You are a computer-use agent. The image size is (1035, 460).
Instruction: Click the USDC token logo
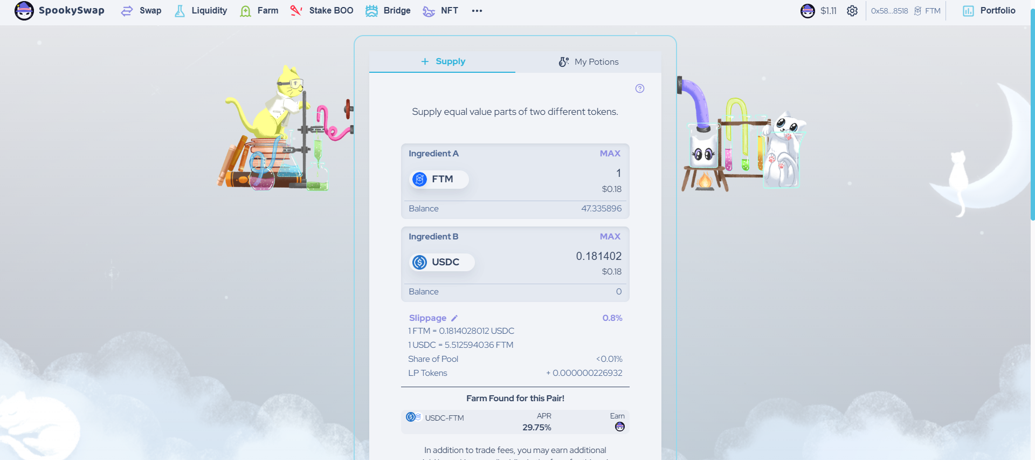(419, 262)
